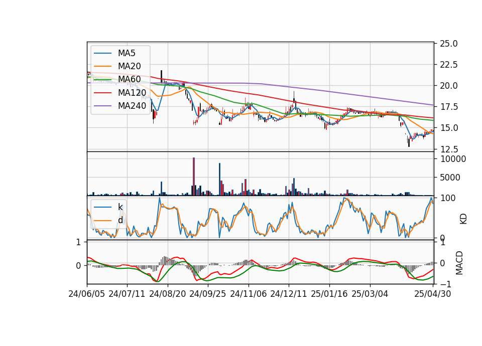The image size is (482, 346).
Task: Click the d legend label in KD panel
Action: [120, 220]
